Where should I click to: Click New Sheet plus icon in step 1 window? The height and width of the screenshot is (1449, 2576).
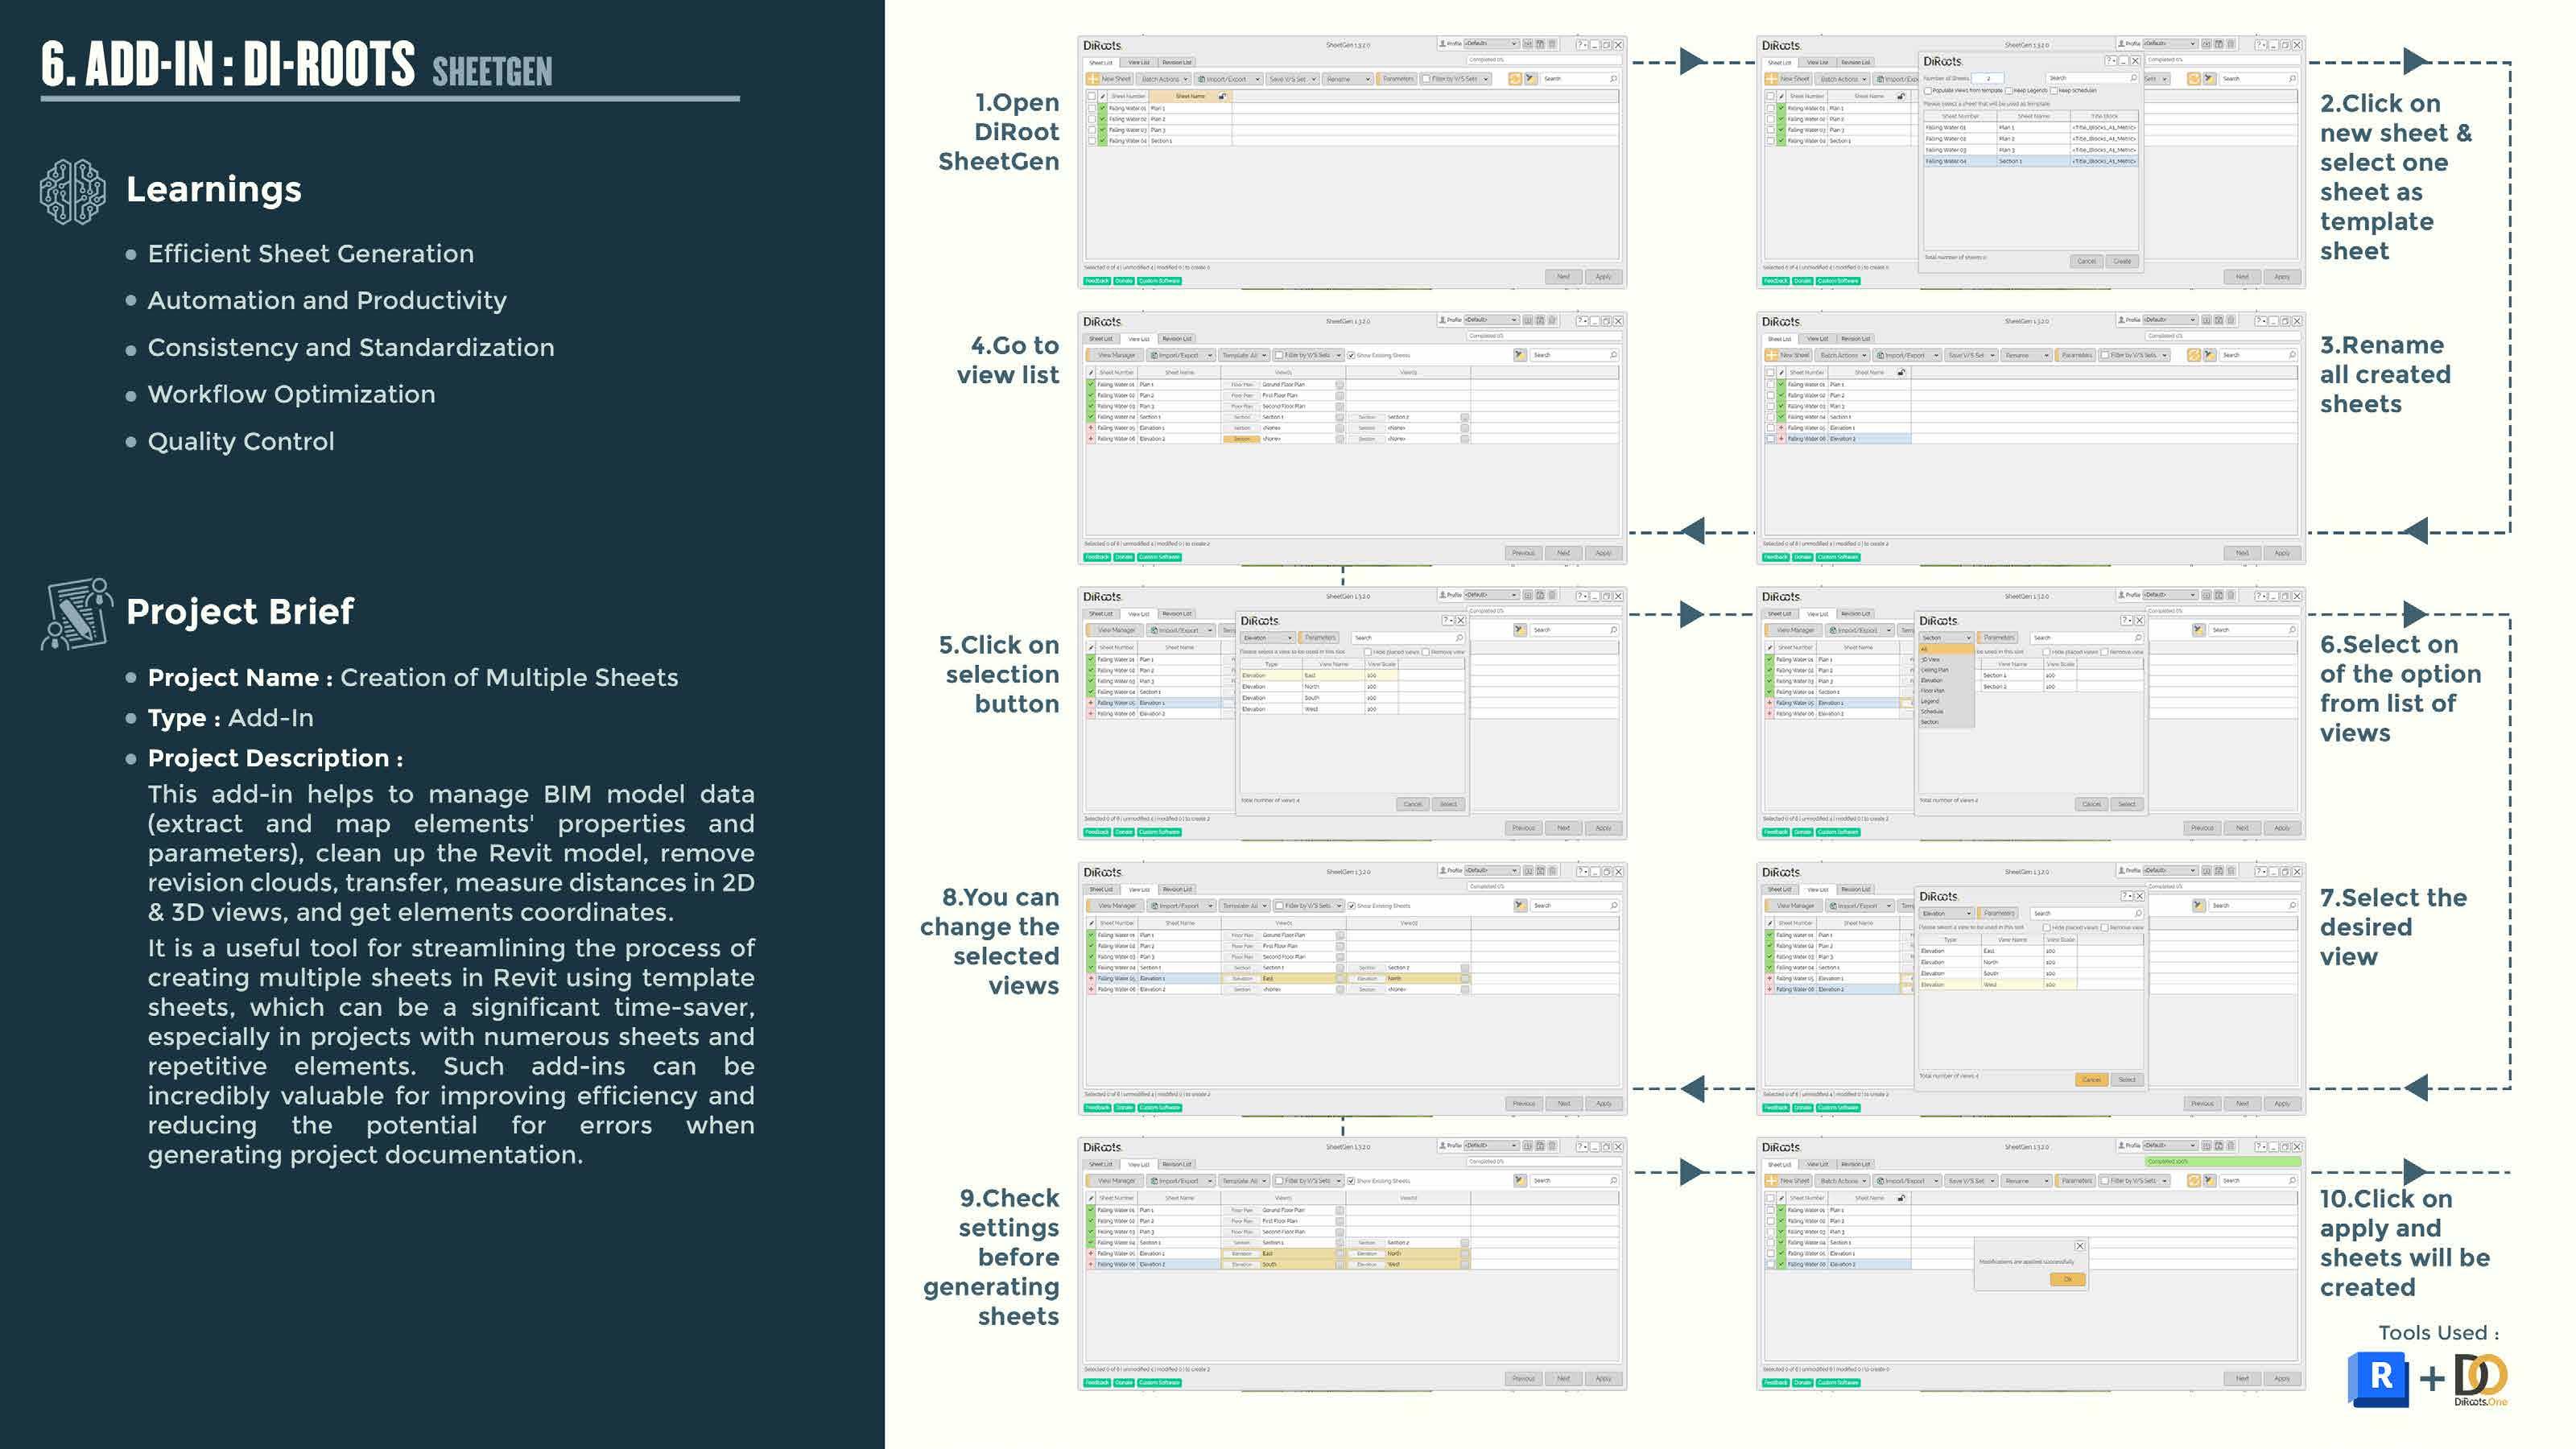[x=1093, y=79]
